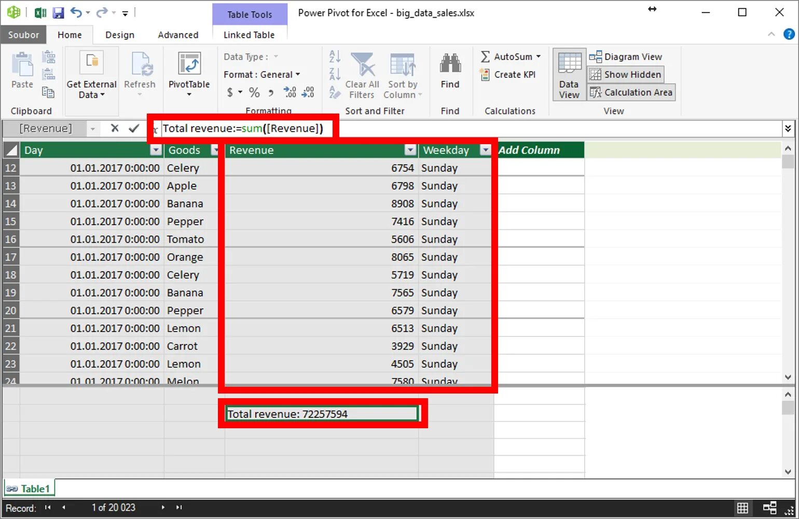Open the Design ribbon tab
This screenshot has width=799, height=519.
120,35
